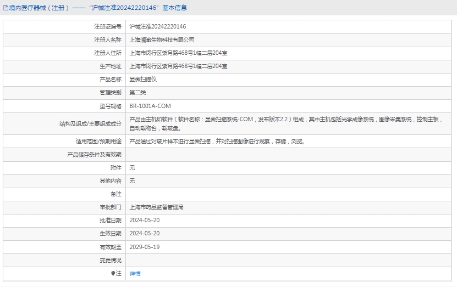Click the expiry date 2029-05-19
This screenshot has width=457, height=288.
pos(144,247)
